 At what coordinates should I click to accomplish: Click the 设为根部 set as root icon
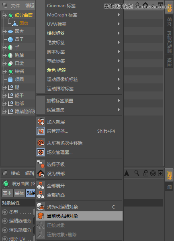[41, 174]
